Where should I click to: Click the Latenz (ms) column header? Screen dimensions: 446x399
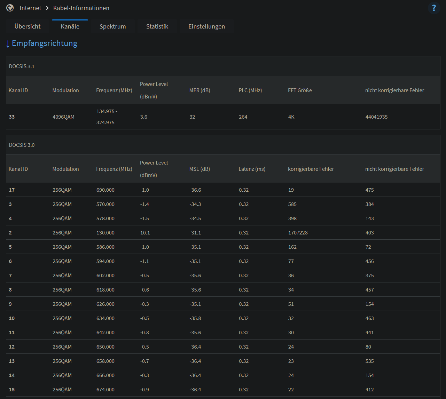point(252,169)
